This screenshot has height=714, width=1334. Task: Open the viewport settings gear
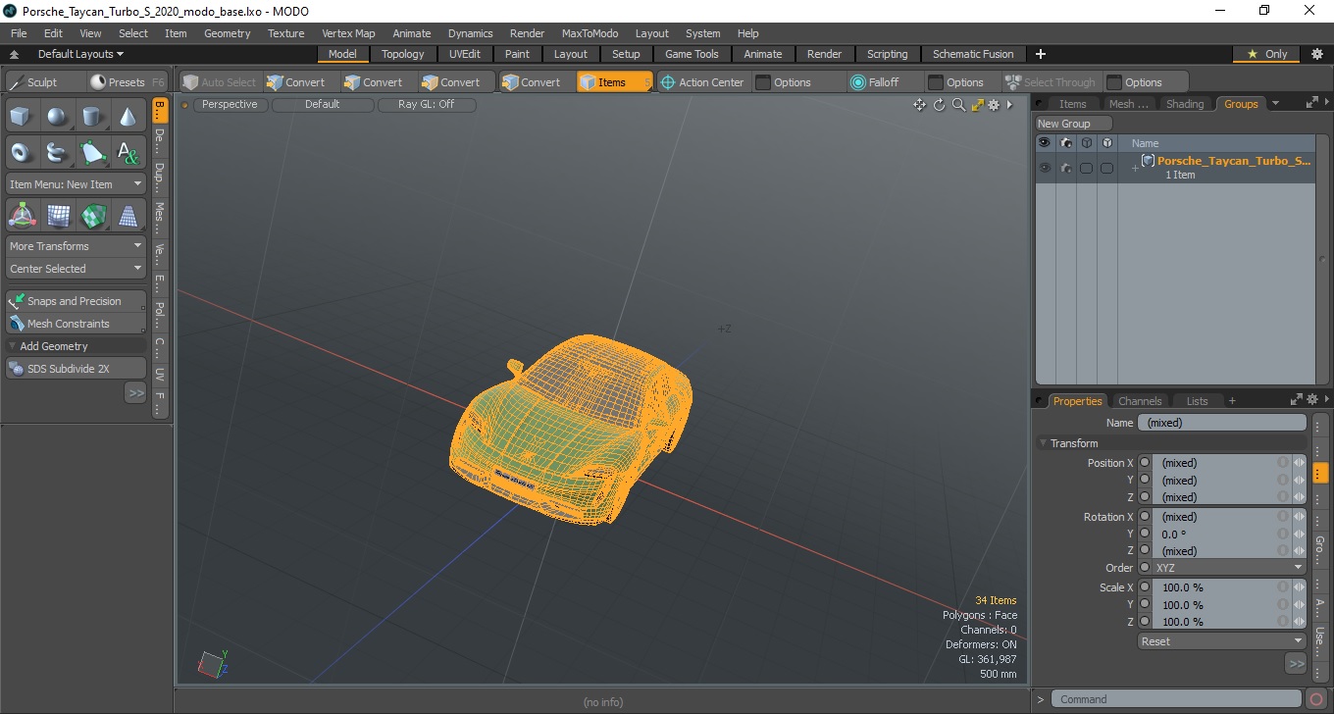[x=994, y=105]
